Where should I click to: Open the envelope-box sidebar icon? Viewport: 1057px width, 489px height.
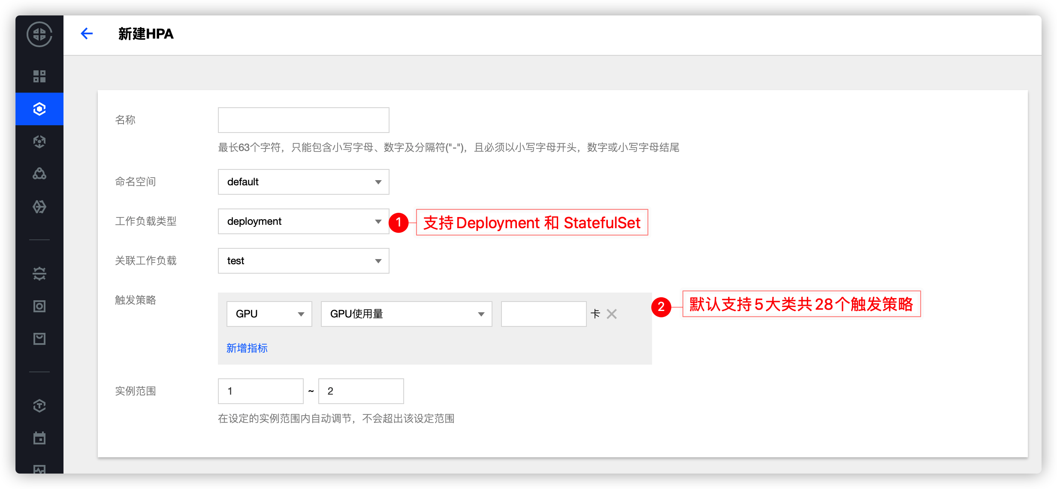pos(39,339)
